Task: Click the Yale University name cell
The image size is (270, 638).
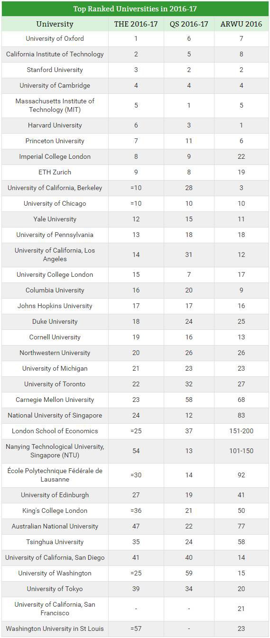Action: coord(55,219)
